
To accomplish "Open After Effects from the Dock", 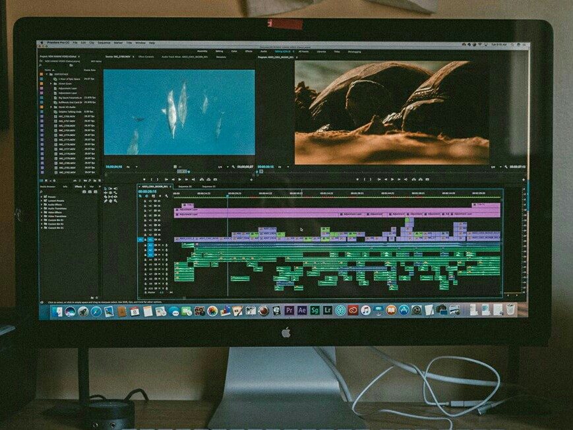I will click(302, 310).
